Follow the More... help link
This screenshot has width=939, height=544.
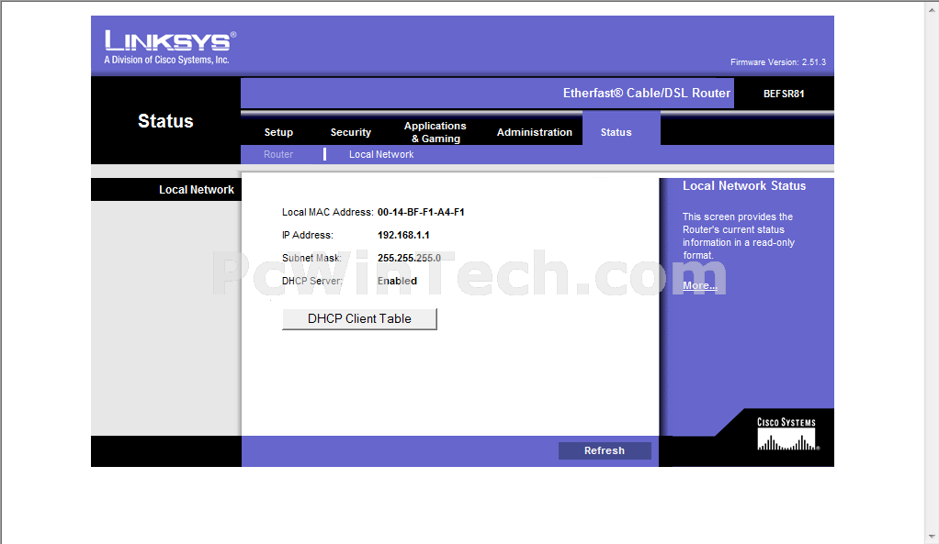700,285
